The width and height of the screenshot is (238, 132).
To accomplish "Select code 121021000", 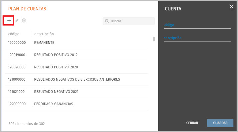I will point(16,92).
